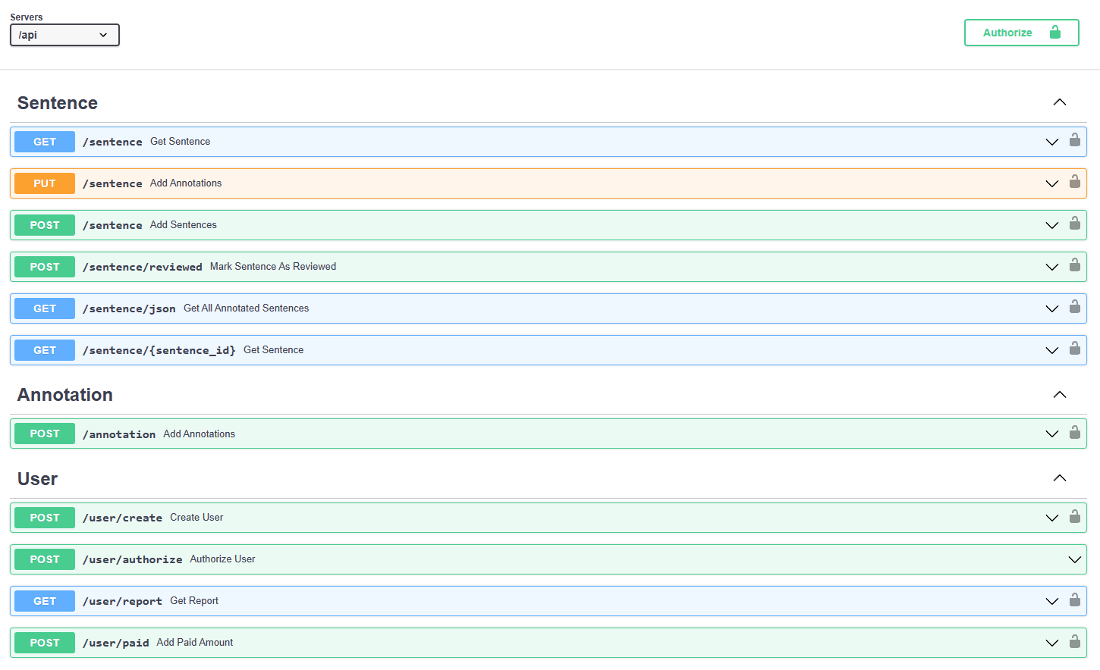This screenshot has width=1100, height=670.
Task: Click 'Add Sentences' summary text
Action: pyautogui.click(x=184, y=225)
